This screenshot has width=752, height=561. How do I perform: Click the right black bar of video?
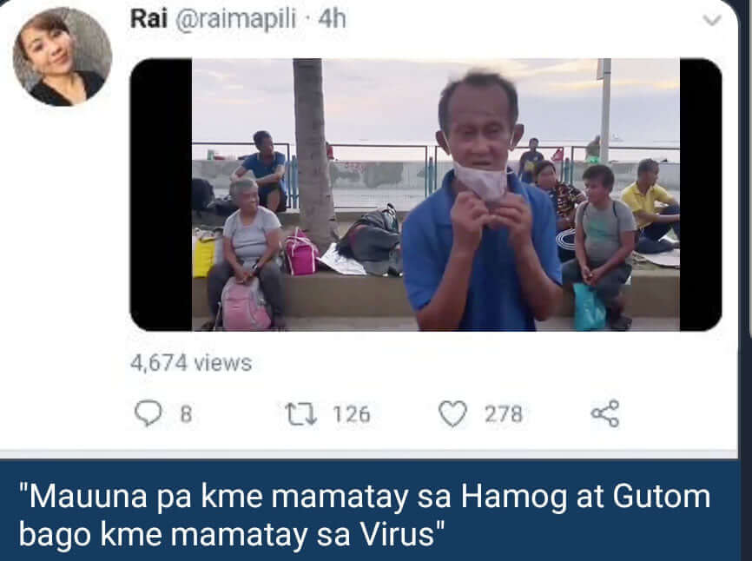tap(701, 195)
